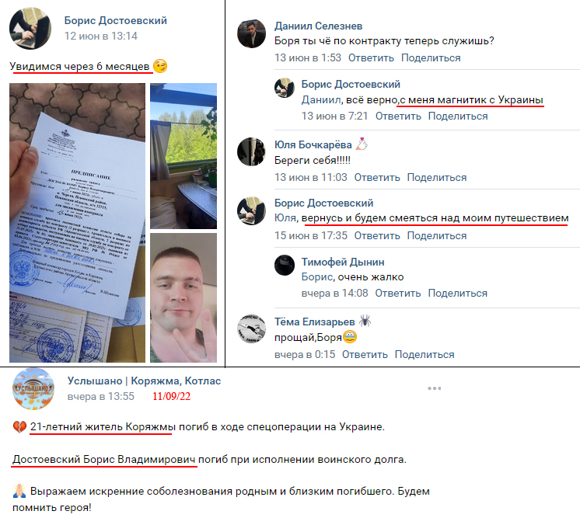The image size is (580, 518).
Task: Open Услышано Коряжма, Котлас community avatar
Action: [33, 388]
